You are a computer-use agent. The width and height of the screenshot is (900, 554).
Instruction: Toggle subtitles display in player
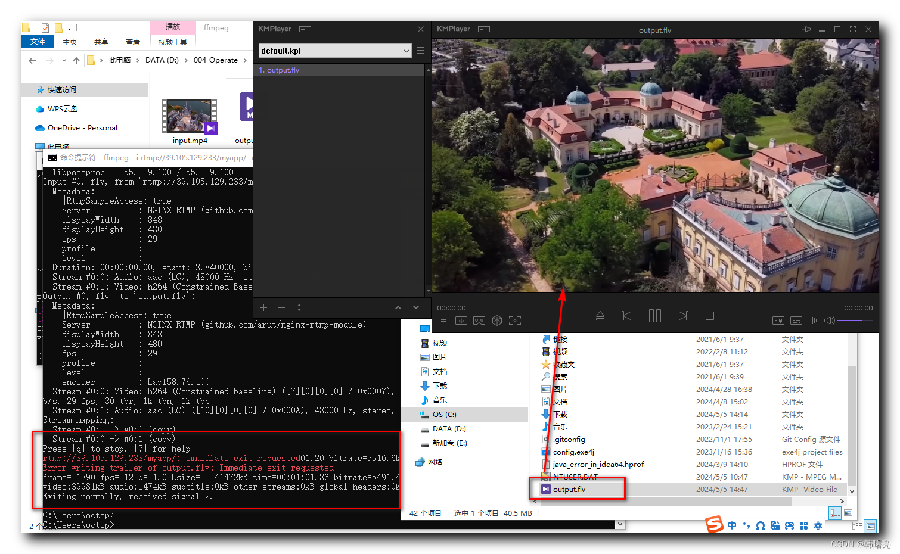click(x=796, y=320)
